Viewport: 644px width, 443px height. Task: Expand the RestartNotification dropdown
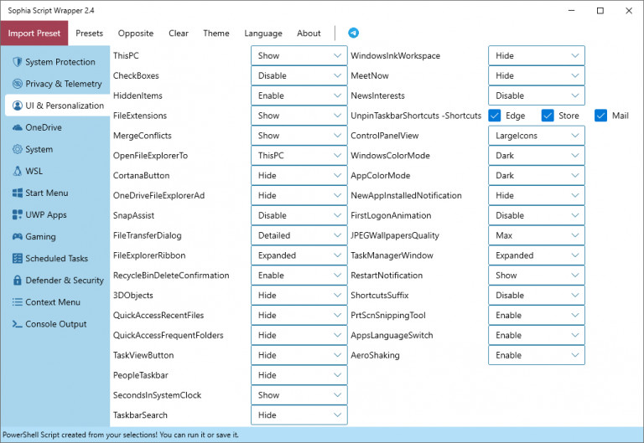point(537,276)
